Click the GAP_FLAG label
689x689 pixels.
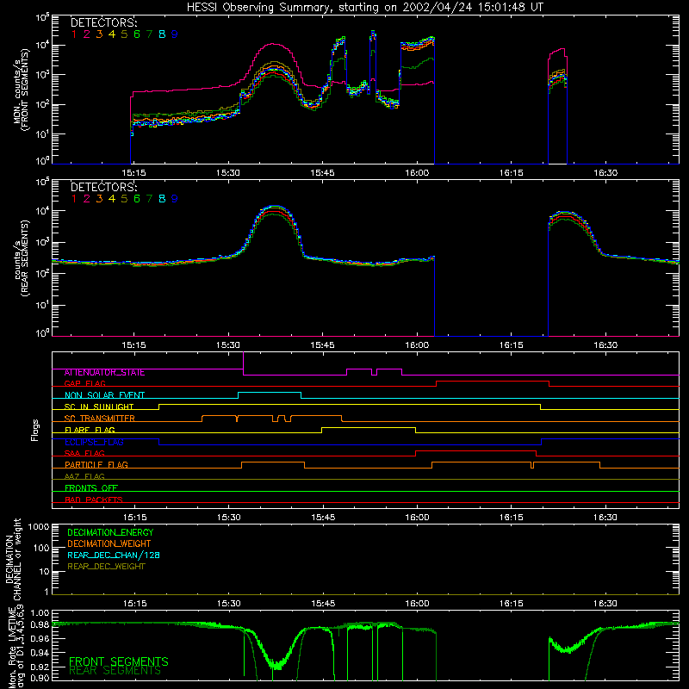click(x=84, y=384)
